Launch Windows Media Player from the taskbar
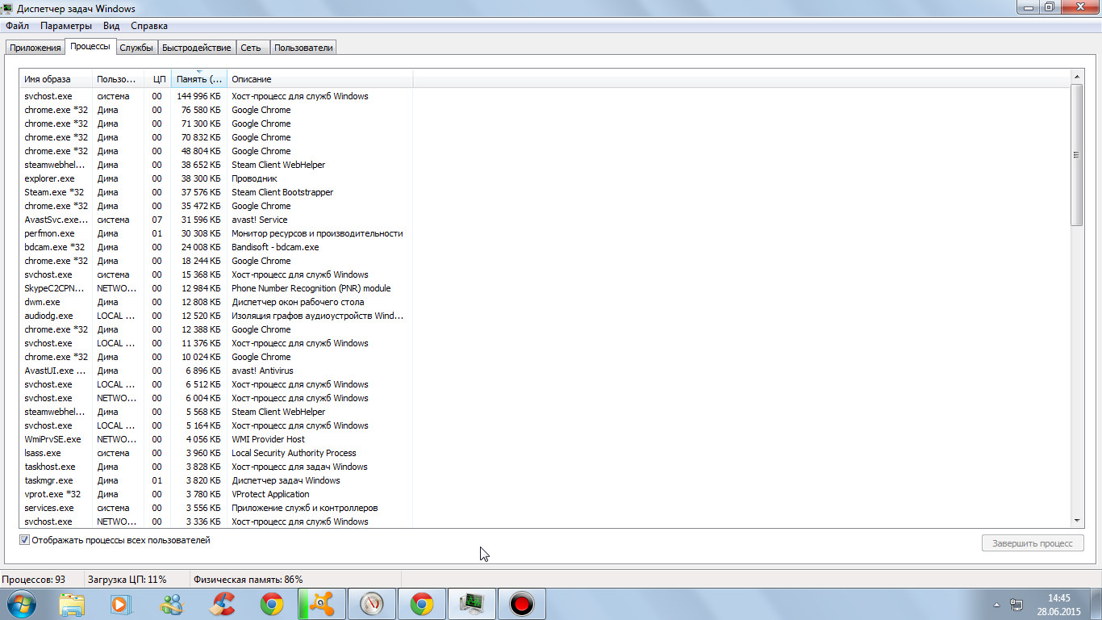Image resolution: width=1102 pixels, height=620 pixels. (121, 604)
